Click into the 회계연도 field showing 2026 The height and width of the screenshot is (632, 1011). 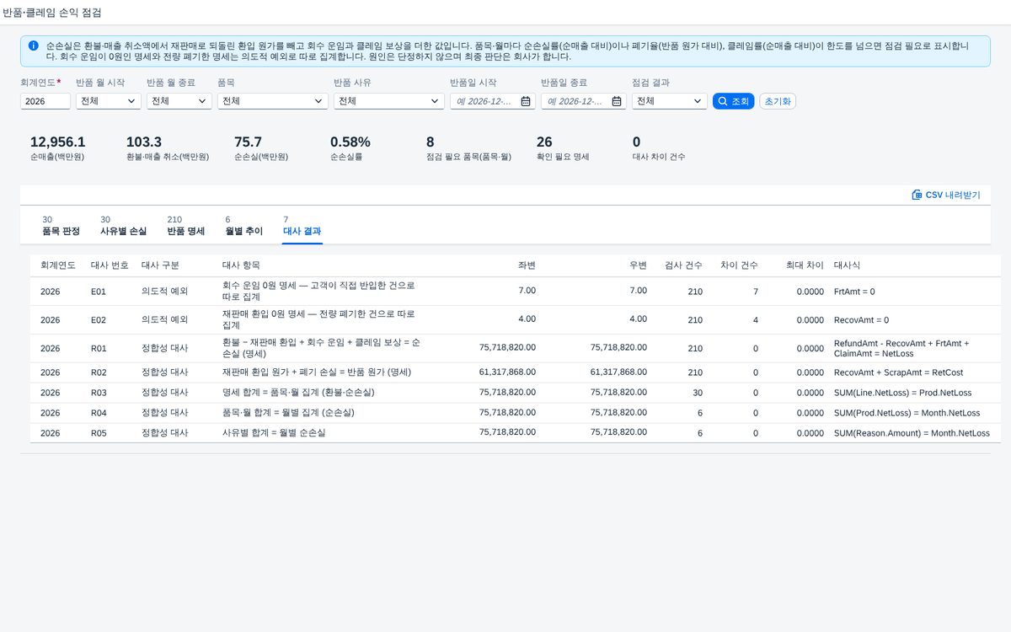click(x=45, y=101)
